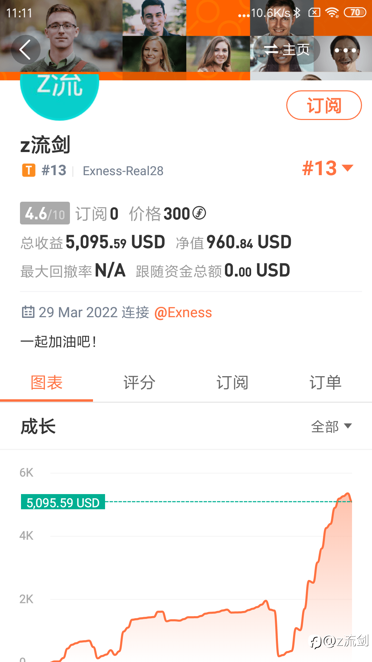Screen dimensions: 372x662
Task: Tap the orange T trader badge icon
Action: (x=29, y=170)
